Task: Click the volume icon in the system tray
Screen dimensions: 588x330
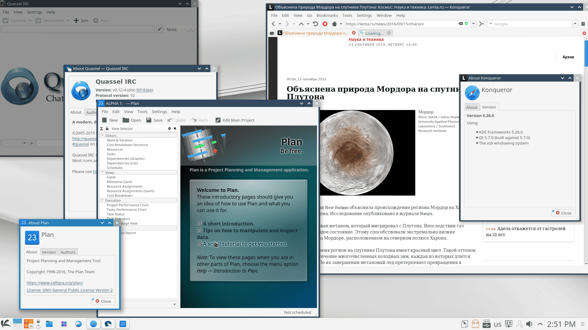Action: [x=529, y=324]
